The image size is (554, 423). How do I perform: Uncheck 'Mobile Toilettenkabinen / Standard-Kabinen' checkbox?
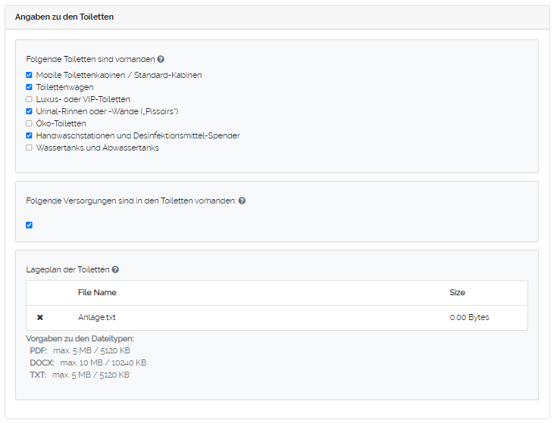click(29, 75)
